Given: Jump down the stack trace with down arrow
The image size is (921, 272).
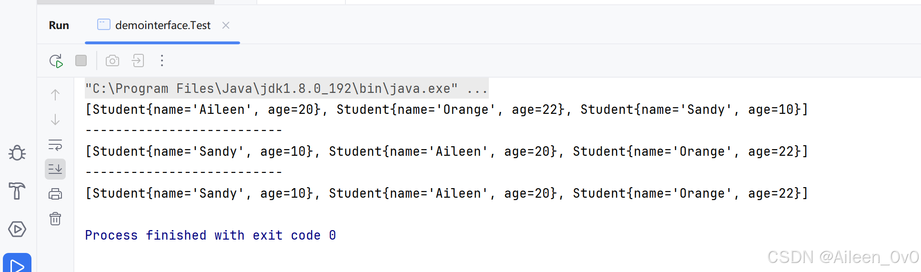Looking at the screenshot, I should coord(55,120).
